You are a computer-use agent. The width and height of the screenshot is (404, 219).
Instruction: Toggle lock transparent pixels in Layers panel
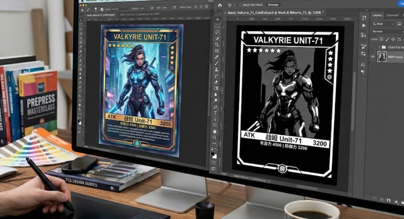381,39
